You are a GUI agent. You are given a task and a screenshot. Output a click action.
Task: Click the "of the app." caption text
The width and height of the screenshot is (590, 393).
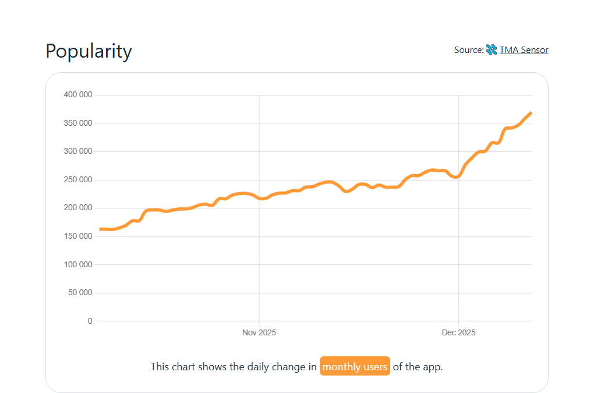coord(418,367)
